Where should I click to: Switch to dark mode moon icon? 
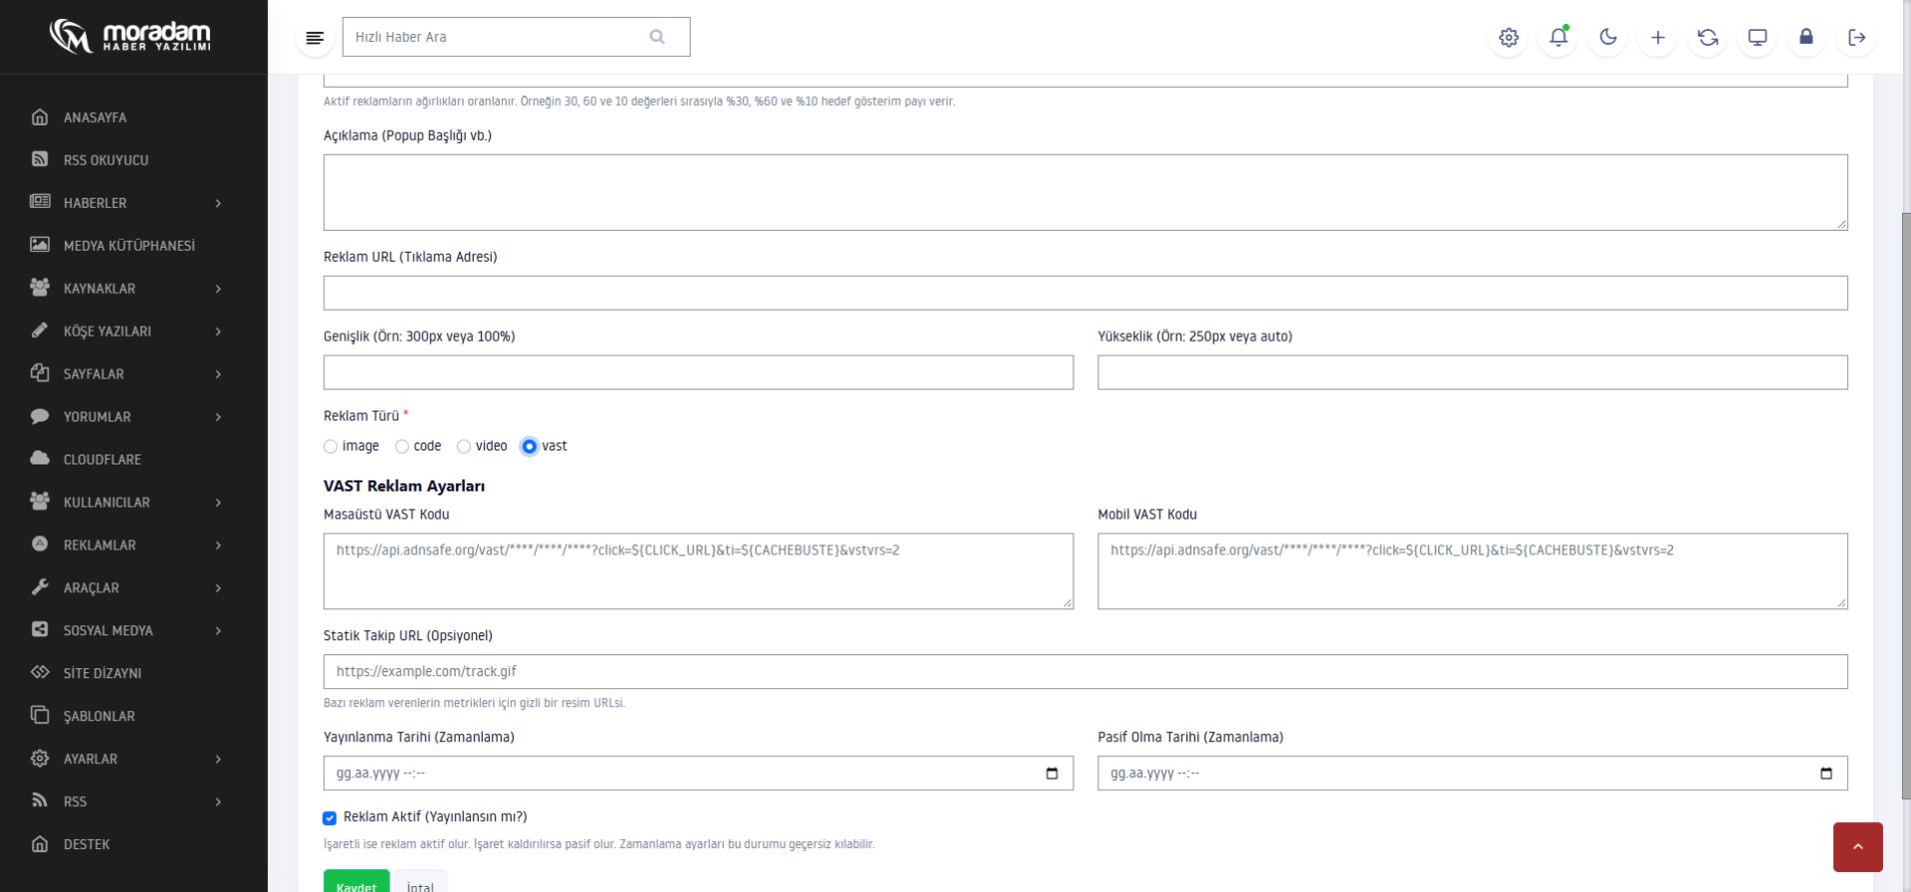pyautogui.click(x=1608, y=38)
